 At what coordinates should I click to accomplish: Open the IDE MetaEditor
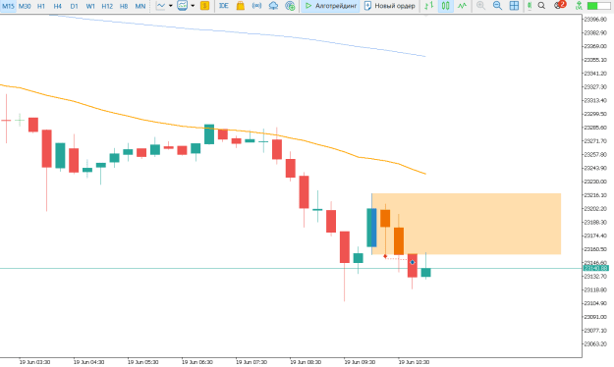click(x=224, y=6)
